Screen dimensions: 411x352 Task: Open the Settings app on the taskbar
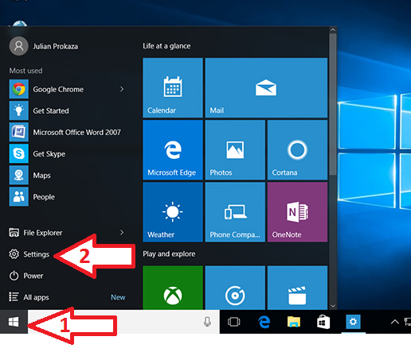pos(353,322)
